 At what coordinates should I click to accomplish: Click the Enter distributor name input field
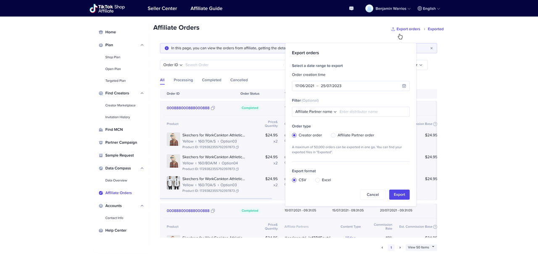372,112
